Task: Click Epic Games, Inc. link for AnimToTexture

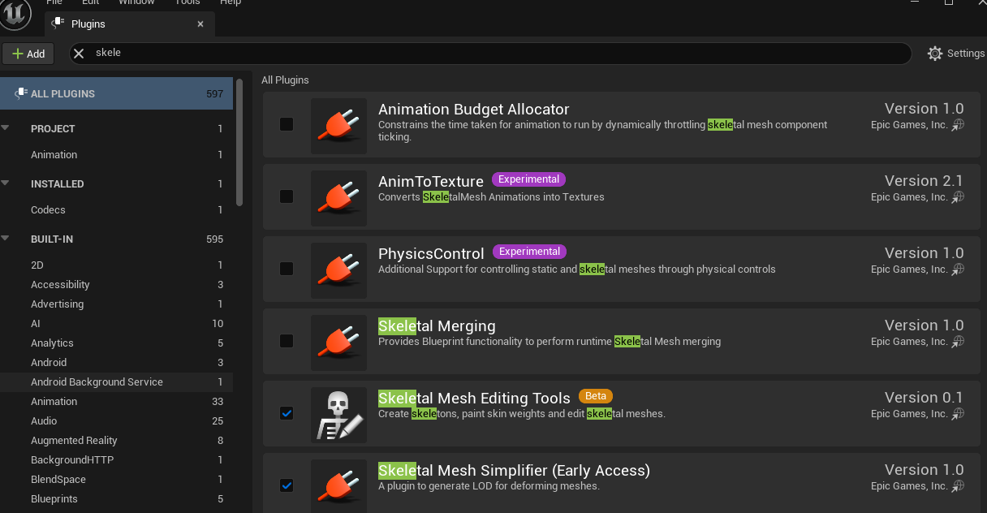Action: click(x=909, y=197)
